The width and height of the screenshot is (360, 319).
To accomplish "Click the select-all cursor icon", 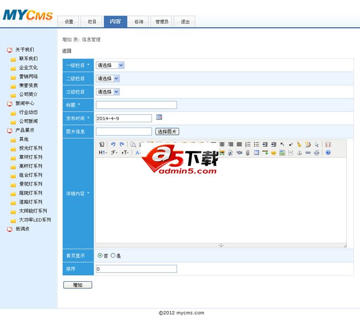I will pos(317,145).
